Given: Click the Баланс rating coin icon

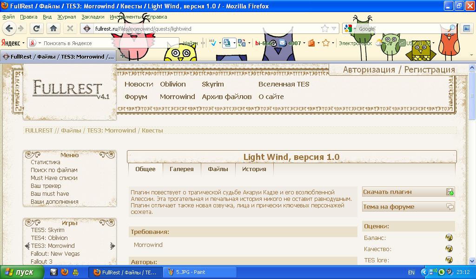Looking at the screenshot, I should coord(449,237).
